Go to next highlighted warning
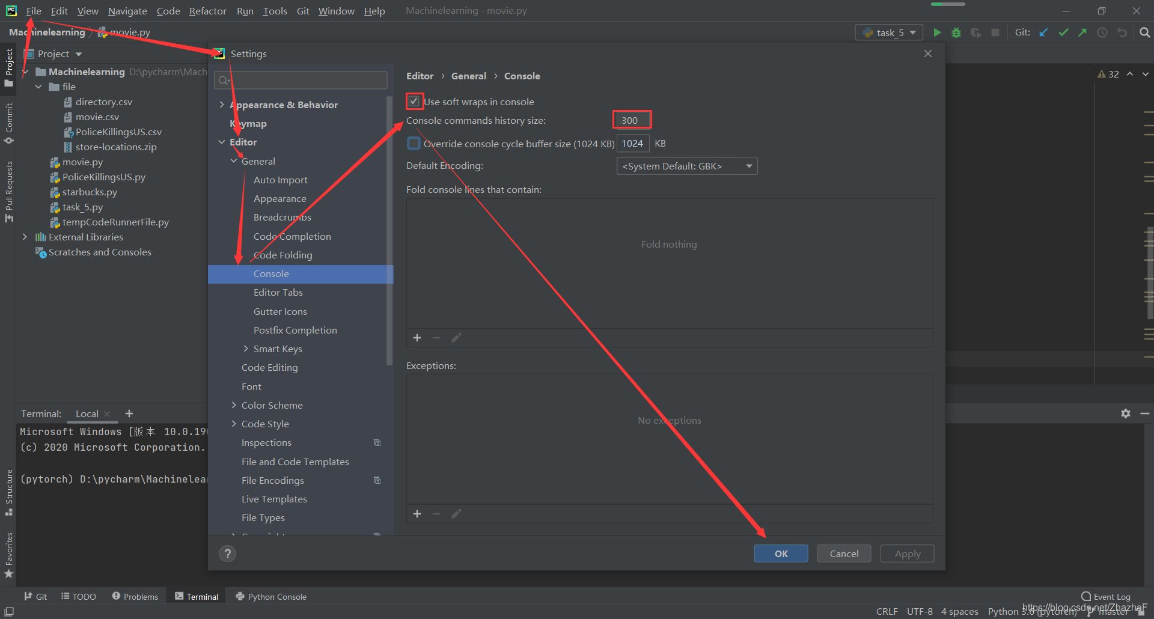1154x619 pixels. pyautogui.click(x=1146, y=74)
